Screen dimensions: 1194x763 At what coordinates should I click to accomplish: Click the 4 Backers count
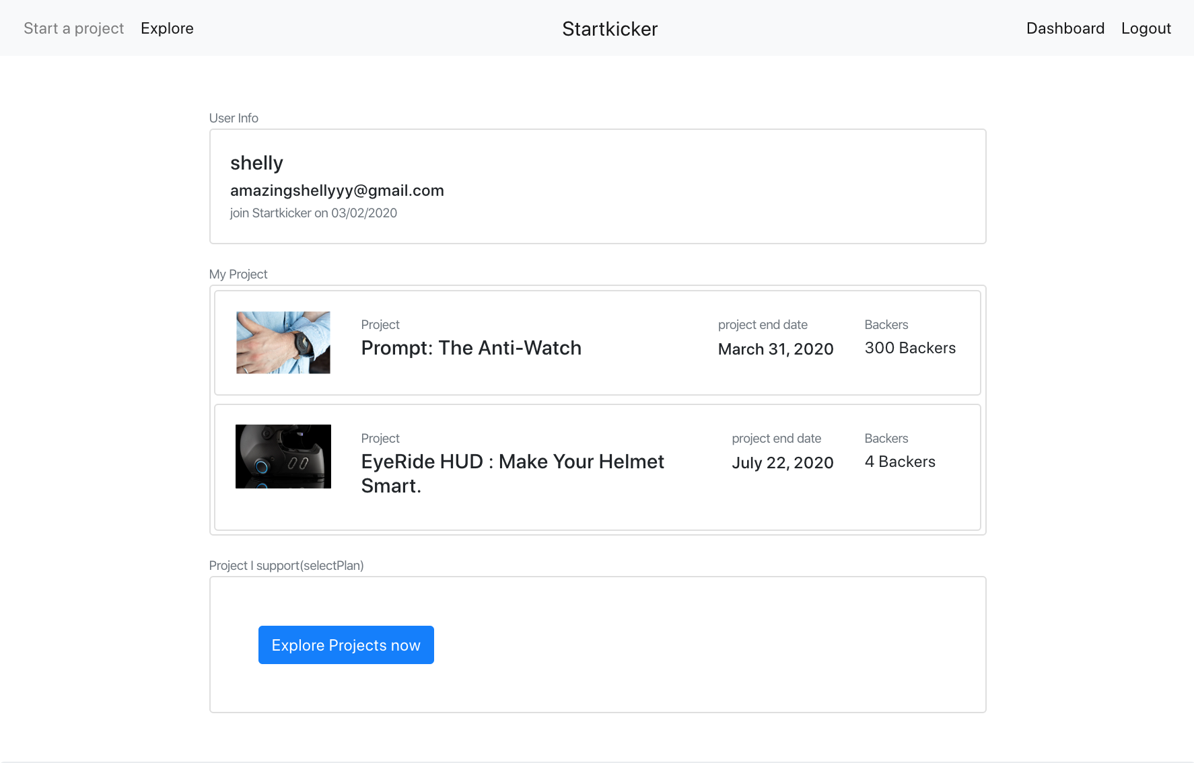pyautogui.click(x=900, y=462)
